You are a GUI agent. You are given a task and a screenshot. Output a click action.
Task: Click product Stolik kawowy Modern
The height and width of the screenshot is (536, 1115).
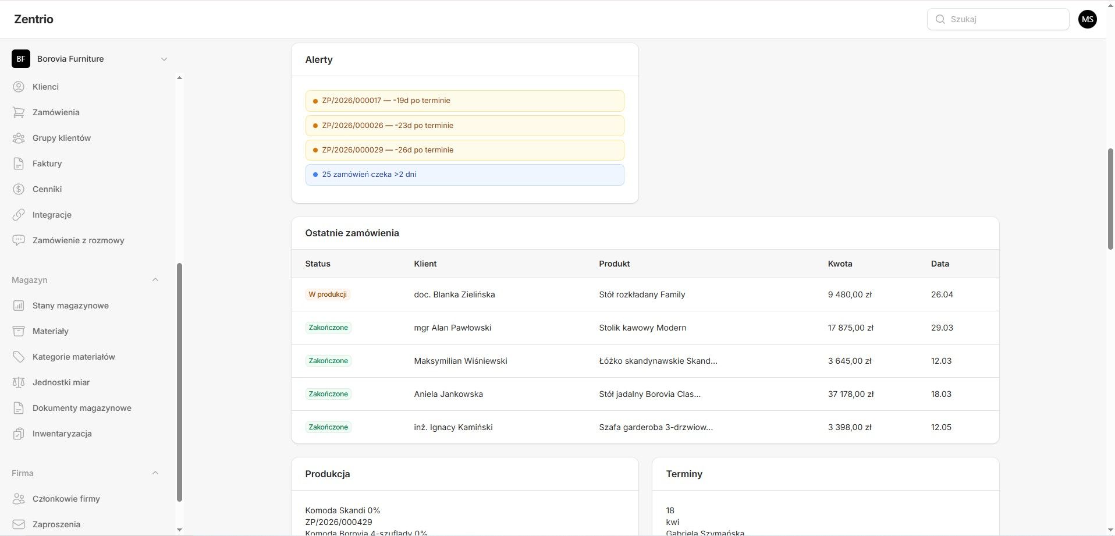tap(642, 328)
